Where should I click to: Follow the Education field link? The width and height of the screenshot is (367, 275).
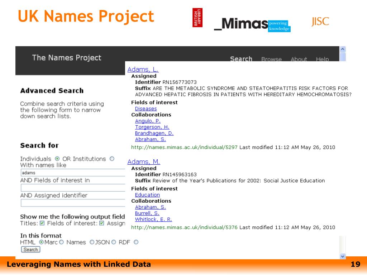147,195
